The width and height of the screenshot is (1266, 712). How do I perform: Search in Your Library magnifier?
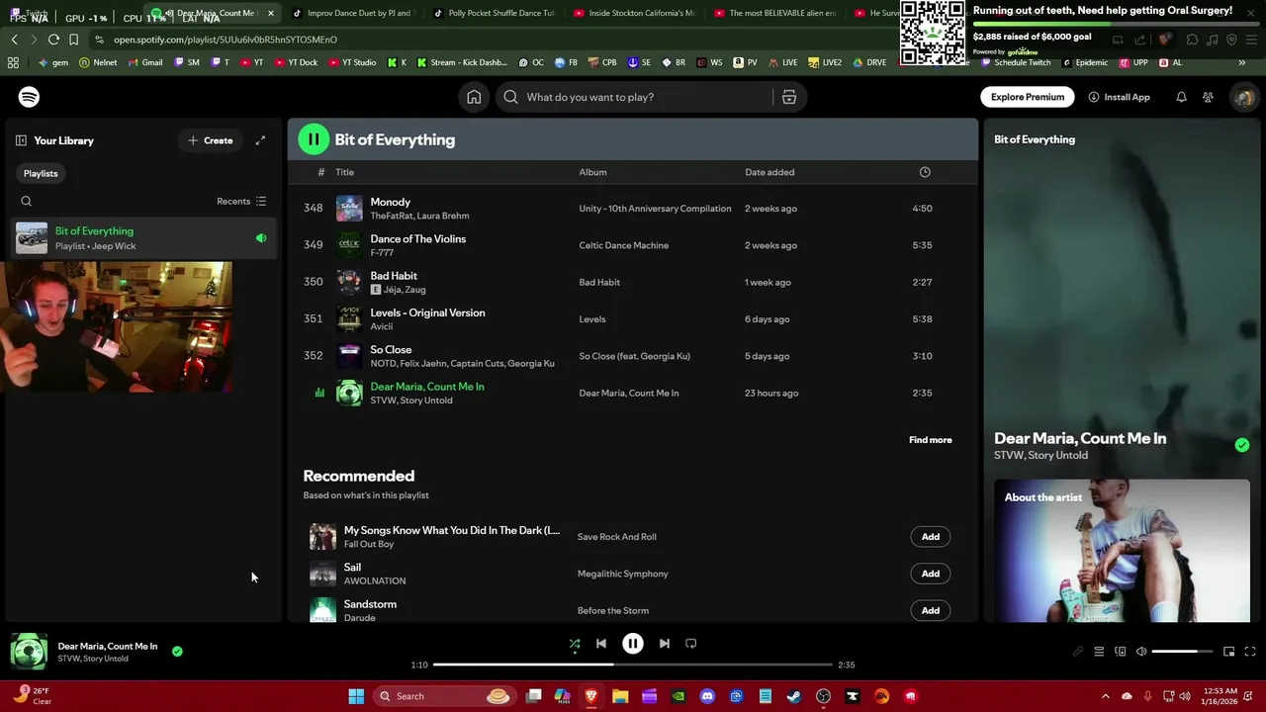(27, 202)
